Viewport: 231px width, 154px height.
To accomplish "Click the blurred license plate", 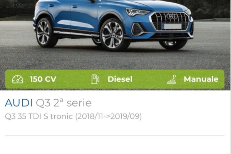I will (x=172, y=27).
